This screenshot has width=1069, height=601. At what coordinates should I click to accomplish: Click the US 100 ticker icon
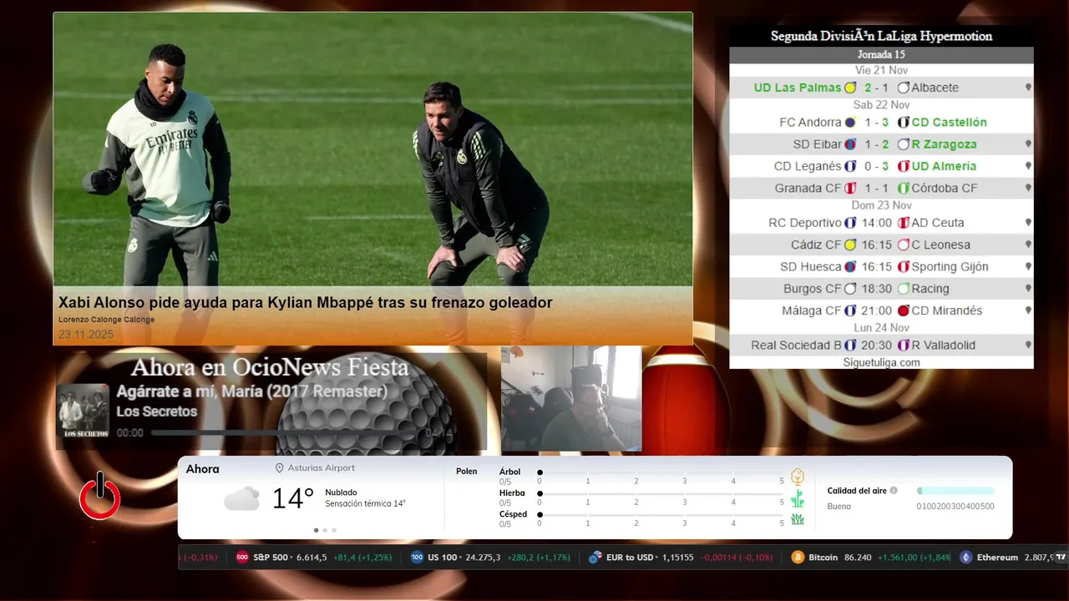tap(417, 558)
